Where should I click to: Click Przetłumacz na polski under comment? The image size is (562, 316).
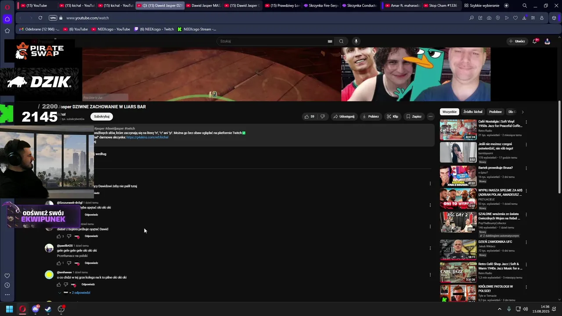(x=72, y=256)
